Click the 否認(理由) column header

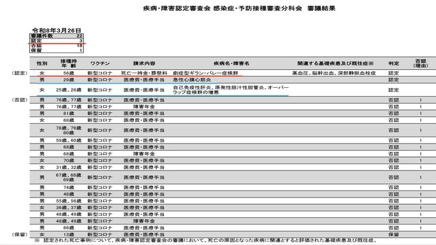421,63
